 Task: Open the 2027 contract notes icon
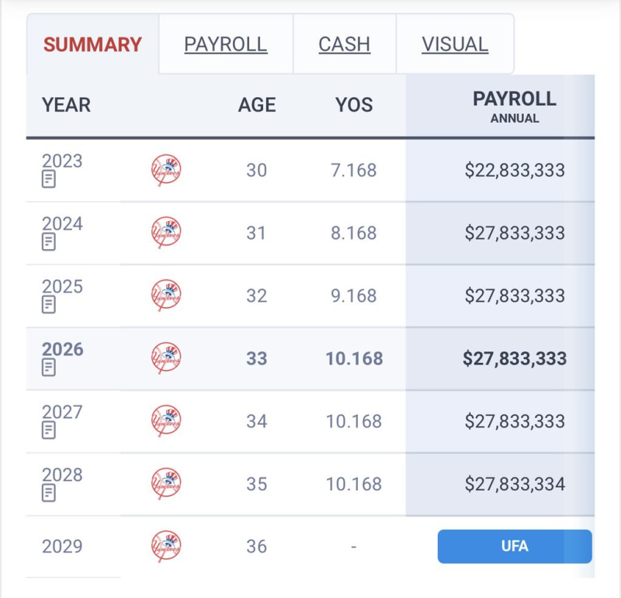tap(49, 430)
